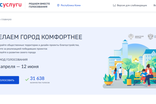The image size is (156, 104).
Task: Click the location pin icon
Action: (58, 5)
